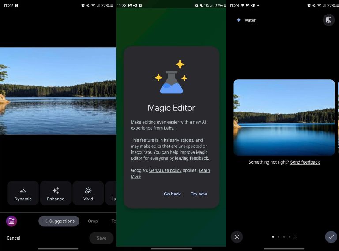This screenshot has height=251, width=339.
Task: Select the third page indicator dot
Action: [x=284, y=237]
